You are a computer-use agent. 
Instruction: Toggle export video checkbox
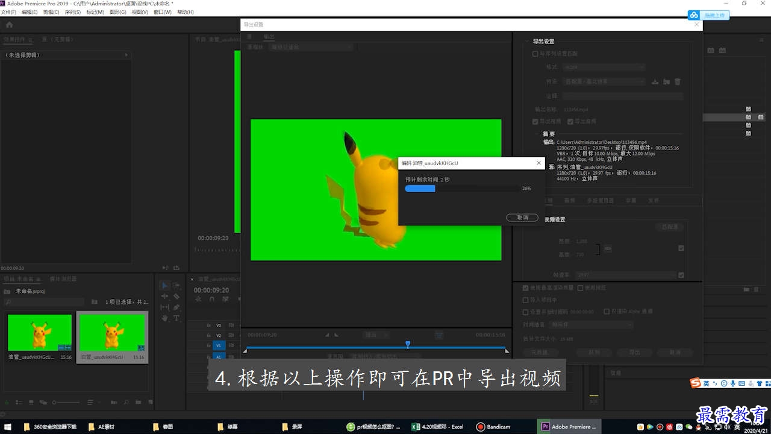point(535,121)
